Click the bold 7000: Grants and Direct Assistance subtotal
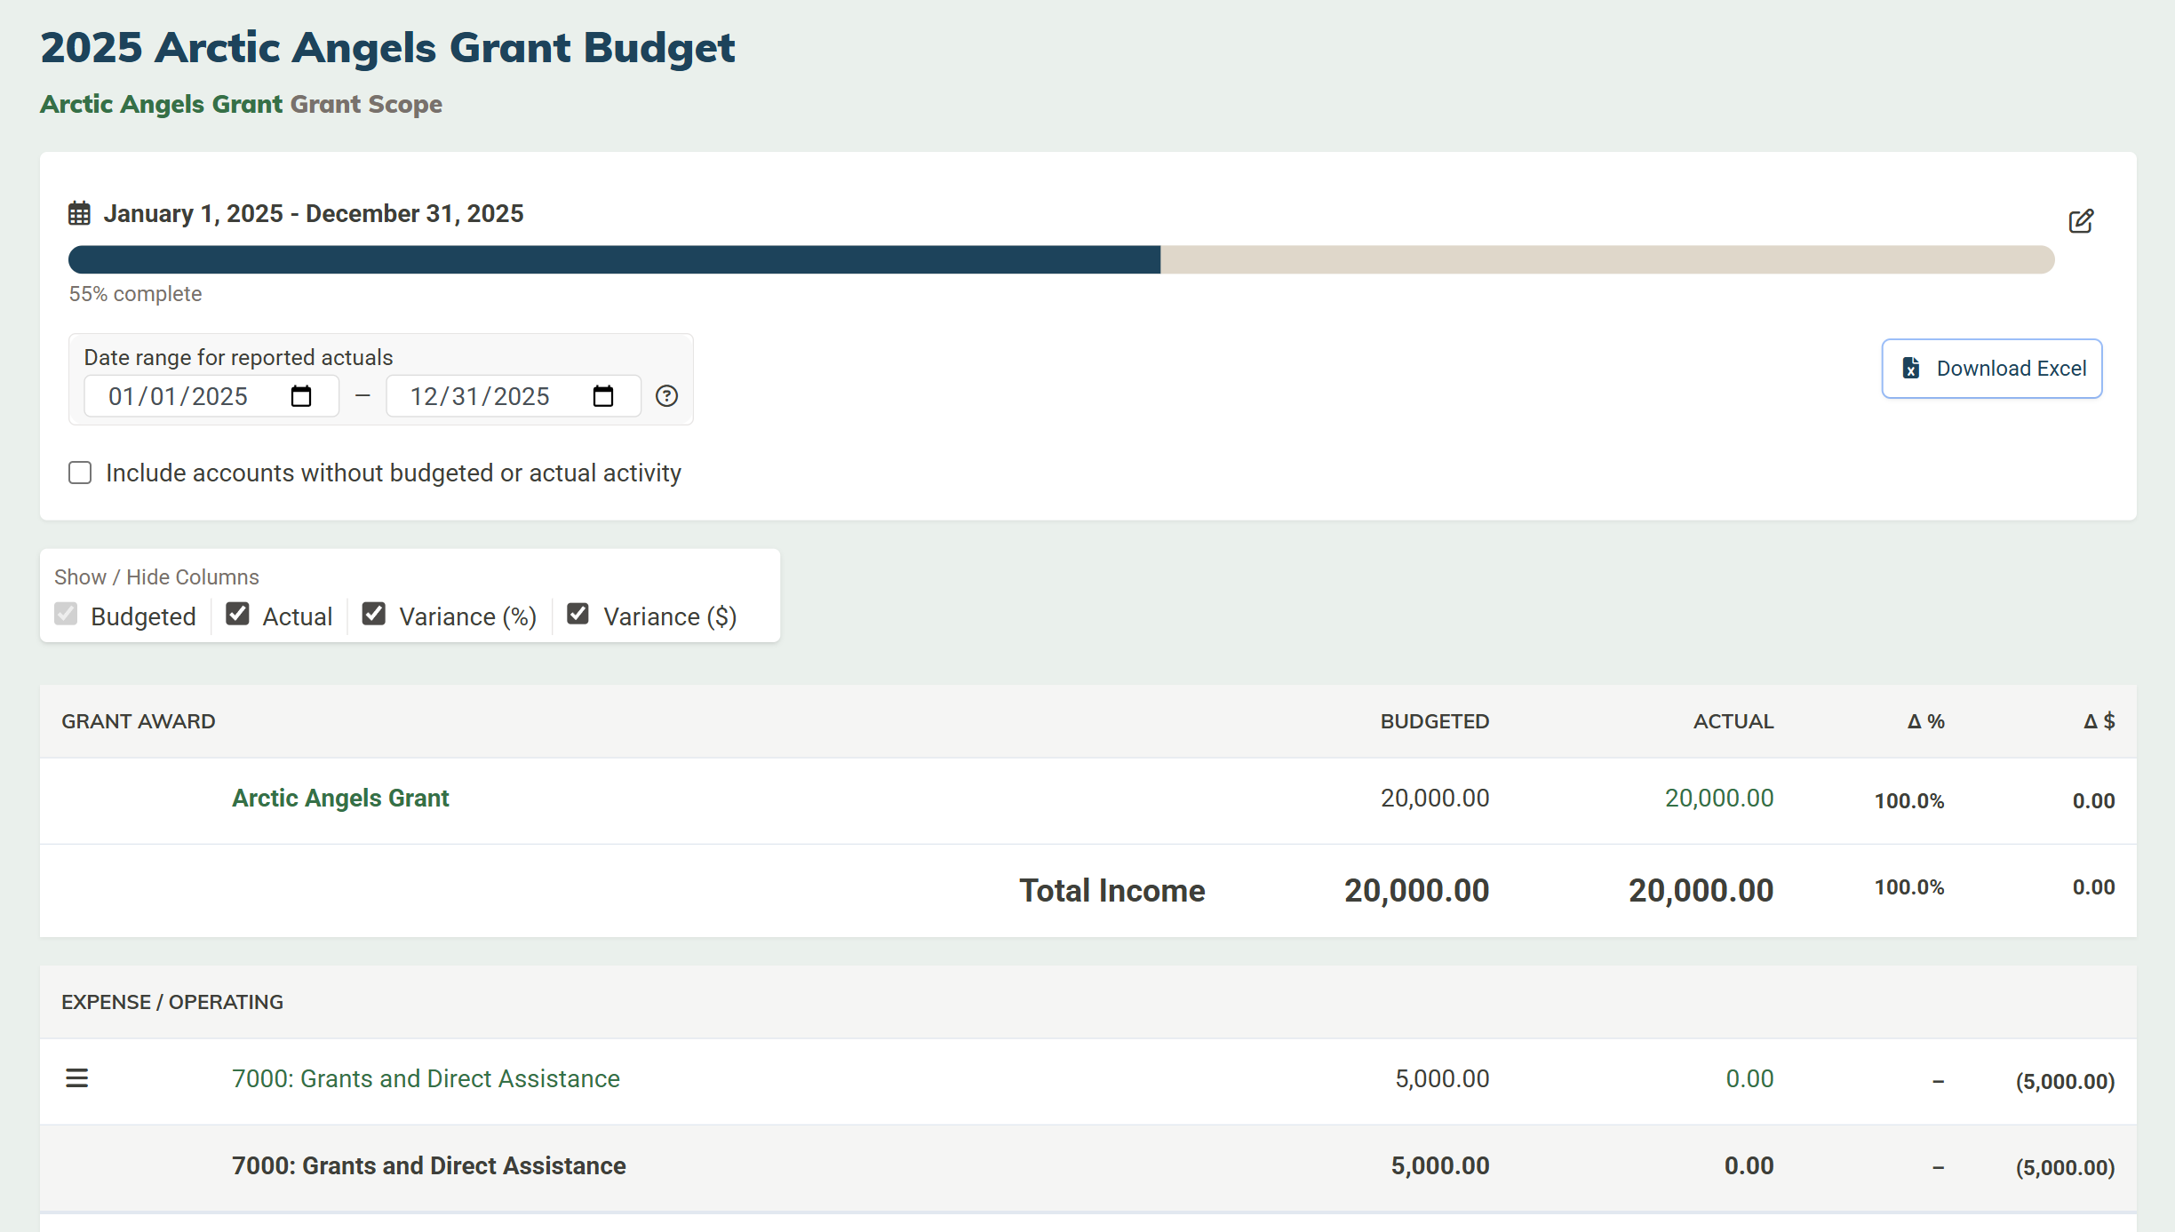 coord(429,1165)
